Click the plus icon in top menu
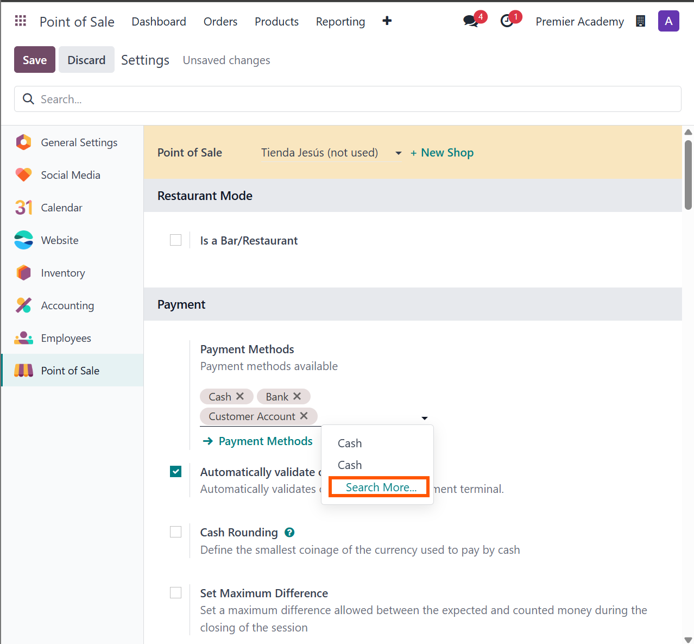The height and width of the screenshot is (644, 694). (x=387, y=21)
